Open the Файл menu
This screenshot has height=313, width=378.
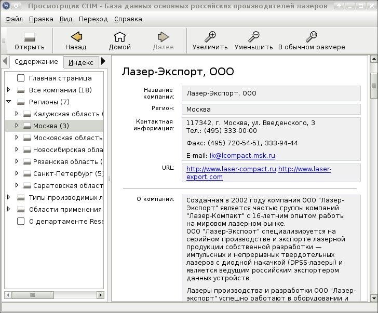[x=14, y=19]
